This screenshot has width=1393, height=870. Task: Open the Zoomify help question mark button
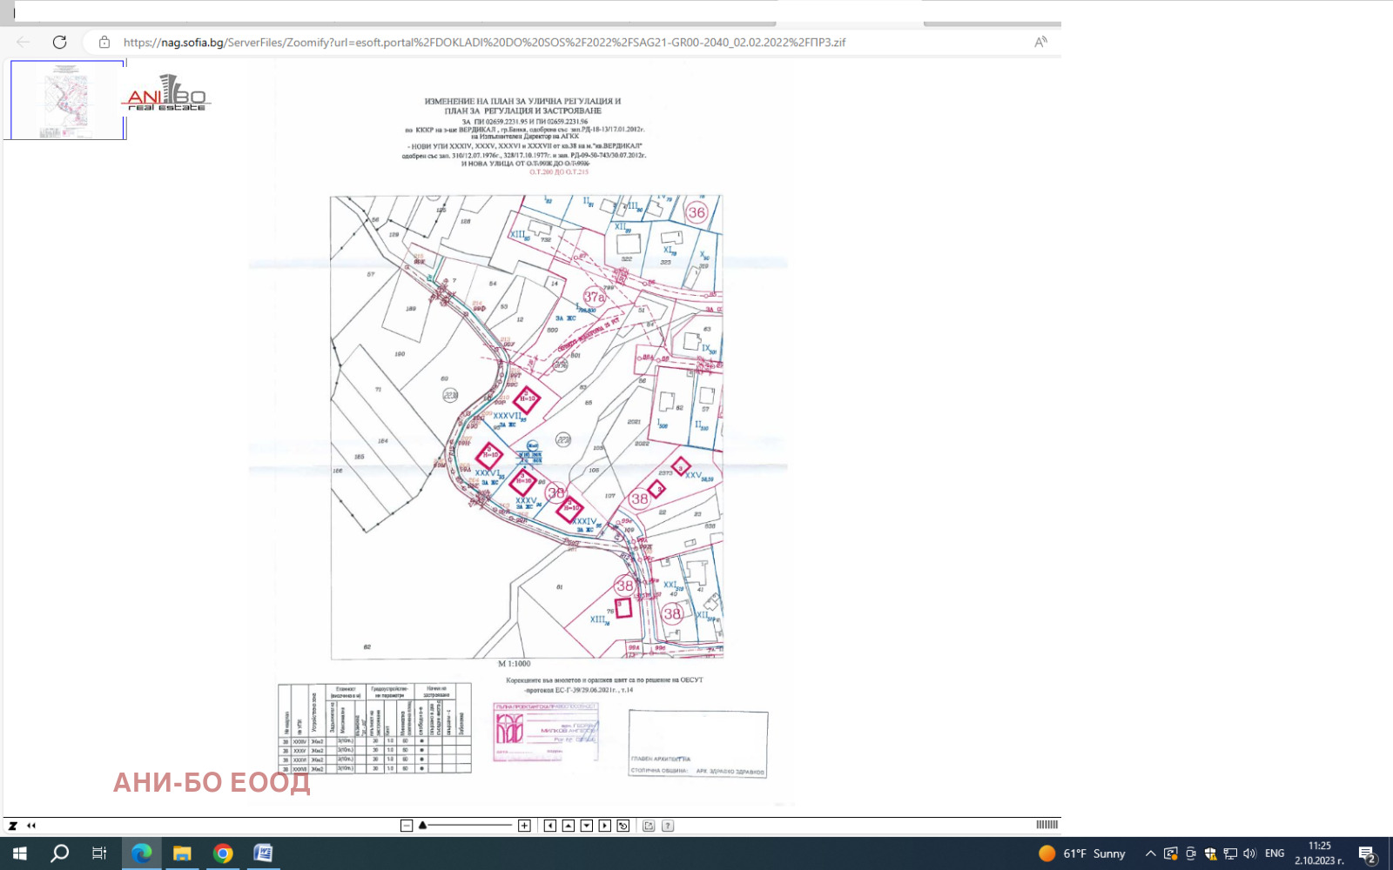[x=668, y=826]
